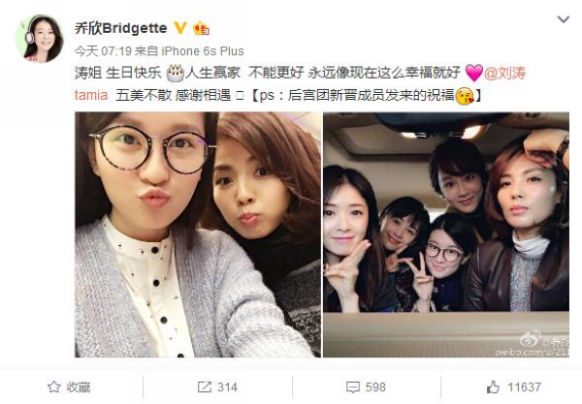Click the repost count 314

click(x=227, y=388)
